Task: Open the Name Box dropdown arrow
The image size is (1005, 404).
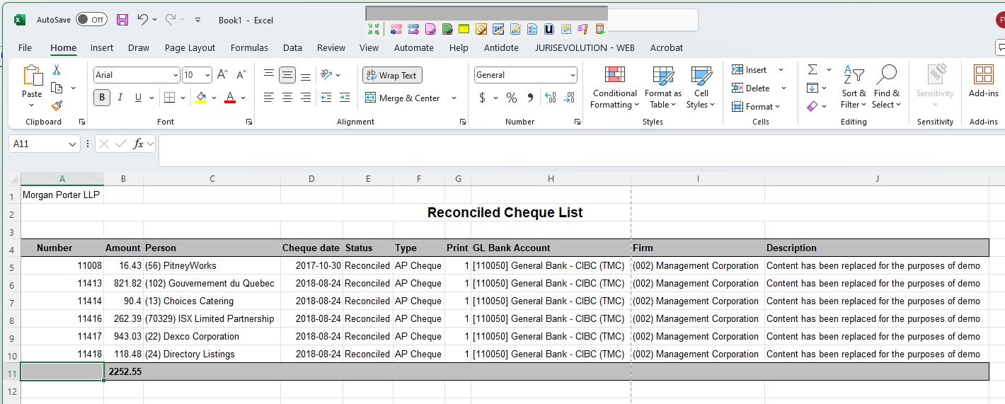Action: pyautogui.click(x=72, y=144)
